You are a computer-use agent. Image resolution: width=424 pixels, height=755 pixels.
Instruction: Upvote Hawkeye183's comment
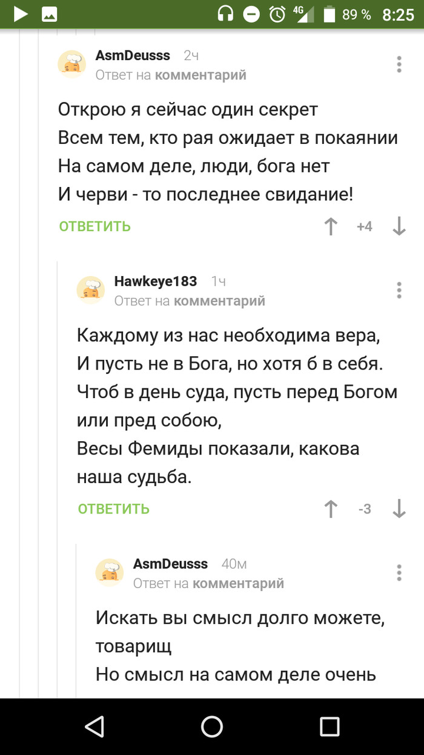[x=331, y=509]
